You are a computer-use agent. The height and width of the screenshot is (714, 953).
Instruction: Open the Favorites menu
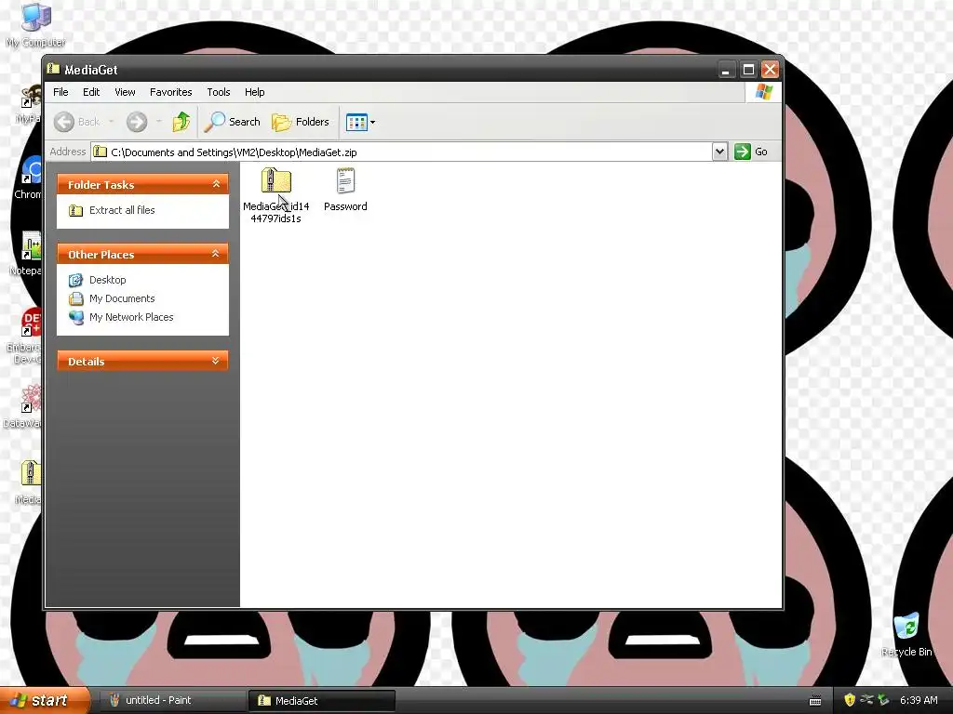pyautogui.click(x=171, y=92)
